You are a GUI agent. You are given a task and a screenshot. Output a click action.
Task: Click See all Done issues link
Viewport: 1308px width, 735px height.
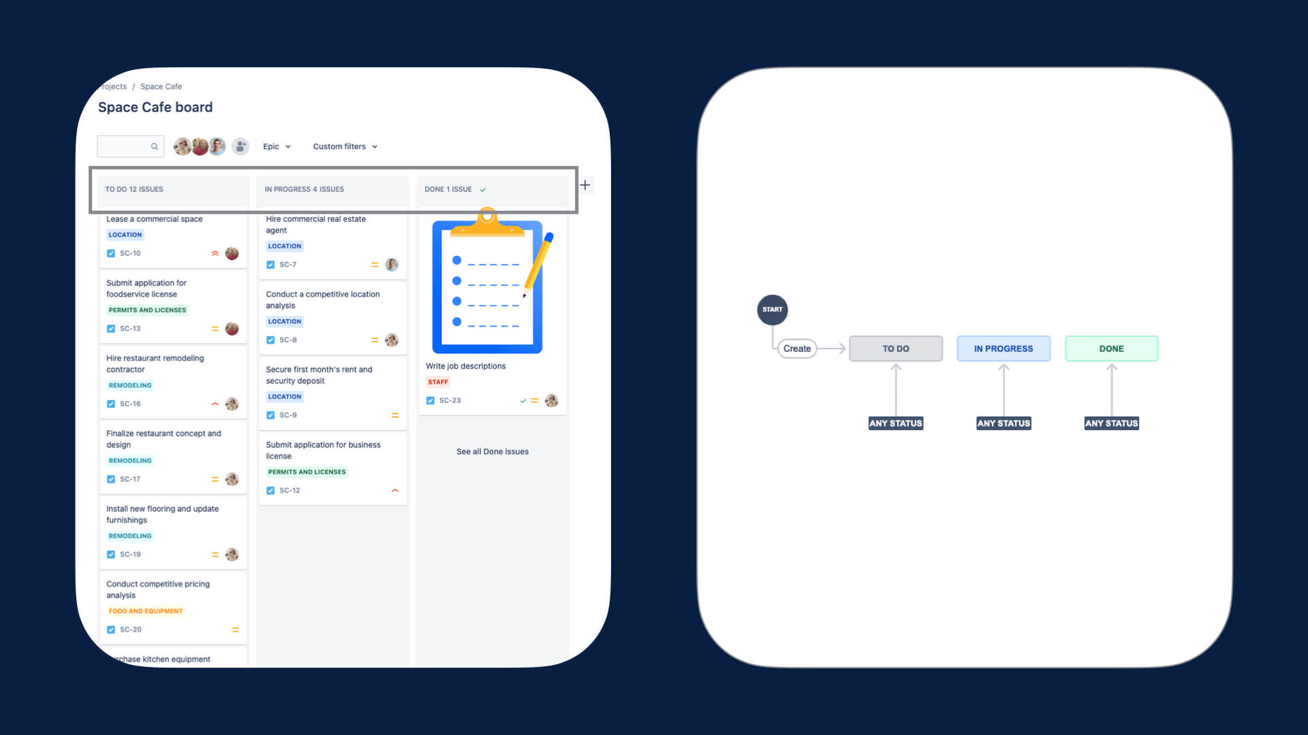(x=493, y=451)
